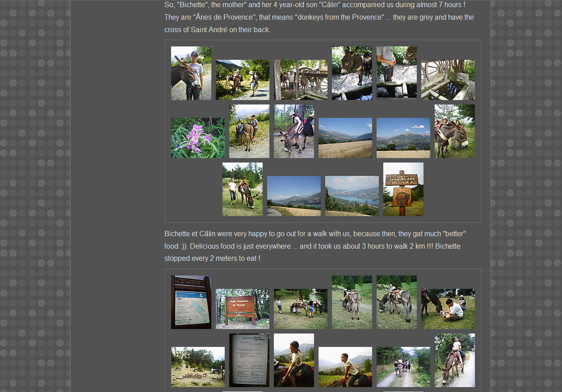Open man in white shirt beside grazing donkey
Image resolution: width=562 pixels, height=392 pixels.
click(242, 189)
